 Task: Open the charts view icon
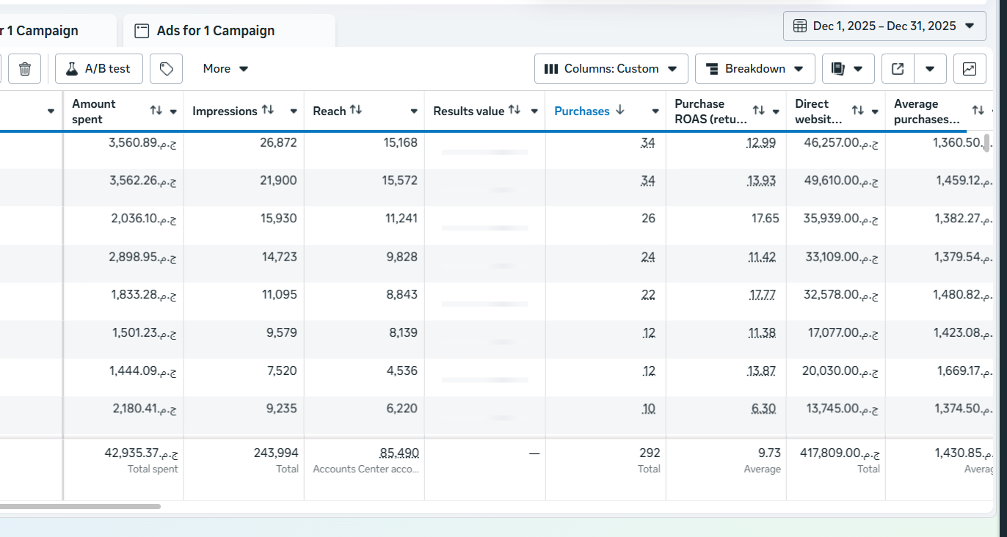[x=970, y=69]
